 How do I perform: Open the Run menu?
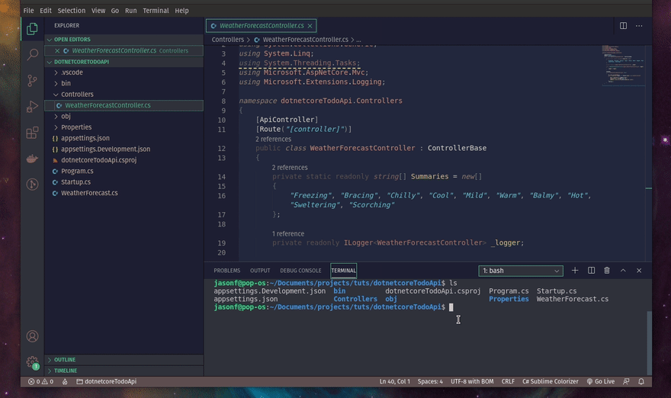point(131,11)
